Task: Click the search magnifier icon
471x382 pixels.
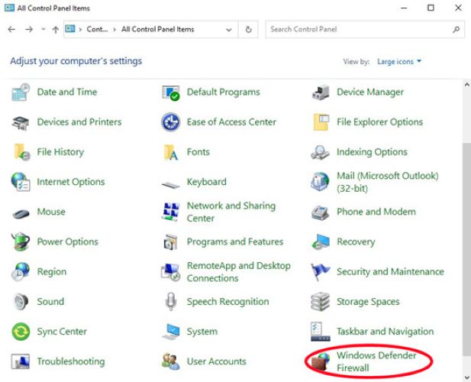Action: tap(456, 30)
